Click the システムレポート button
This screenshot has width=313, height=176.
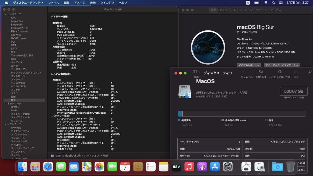249,65
